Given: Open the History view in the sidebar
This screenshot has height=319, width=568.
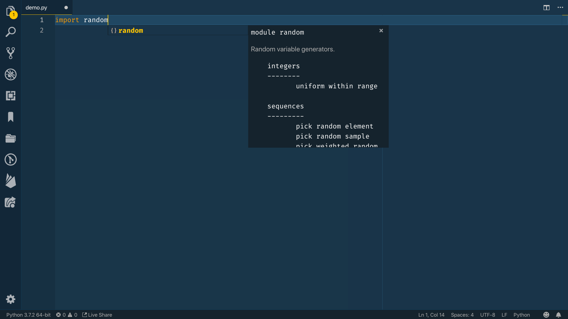Looking at the screenshot, I should tap(10, 159).
